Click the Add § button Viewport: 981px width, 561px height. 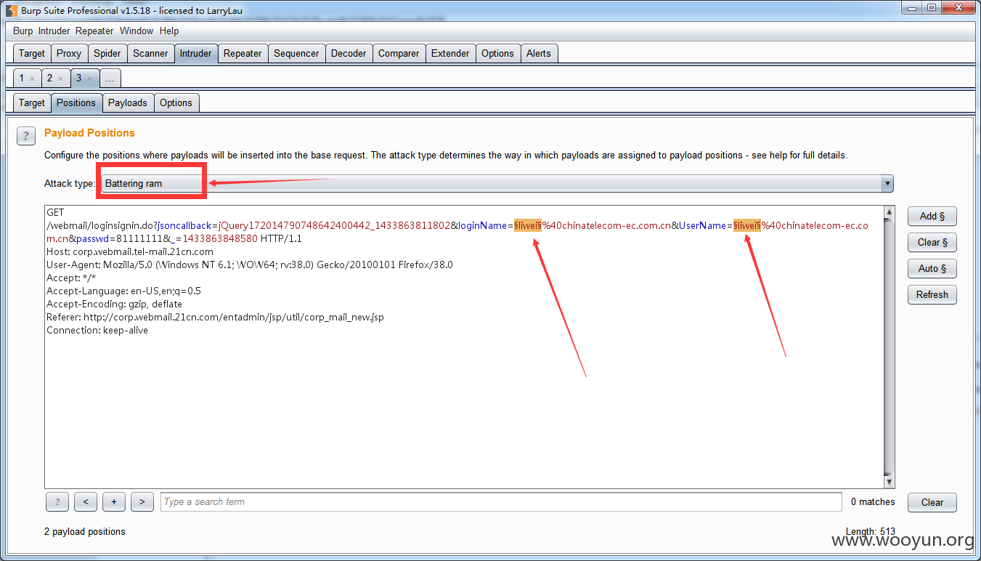tap(932, 216)
